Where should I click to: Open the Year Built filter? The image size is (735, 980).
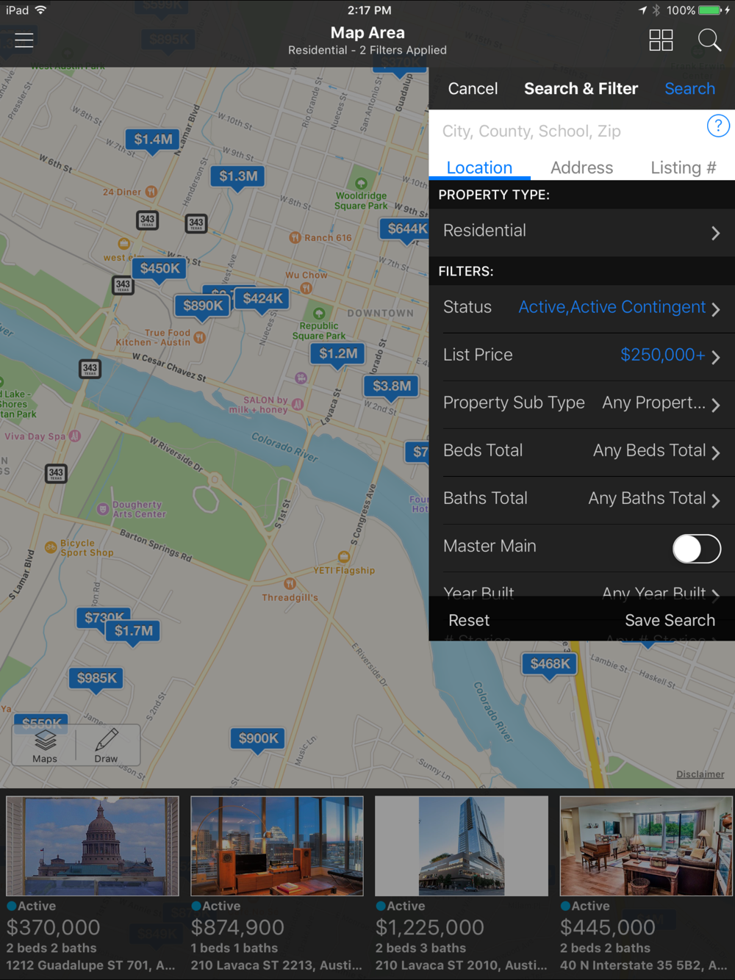(582, 586)
